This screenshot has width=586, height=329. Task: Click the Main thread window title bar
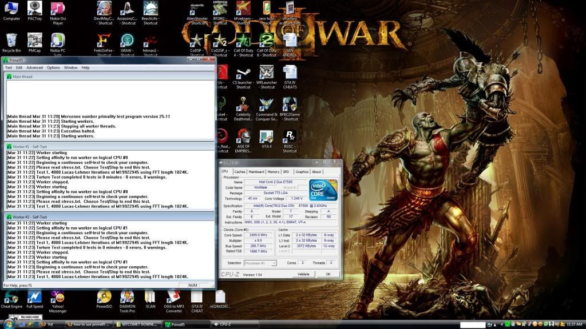(110, 77)
